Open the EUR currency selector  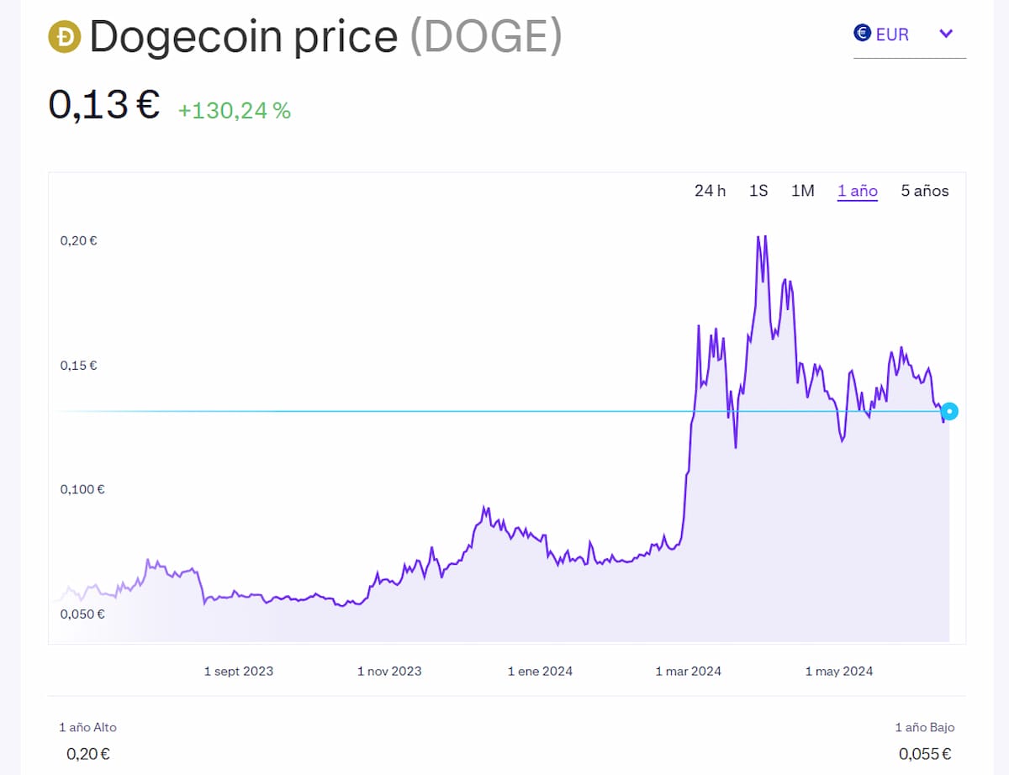892,35
